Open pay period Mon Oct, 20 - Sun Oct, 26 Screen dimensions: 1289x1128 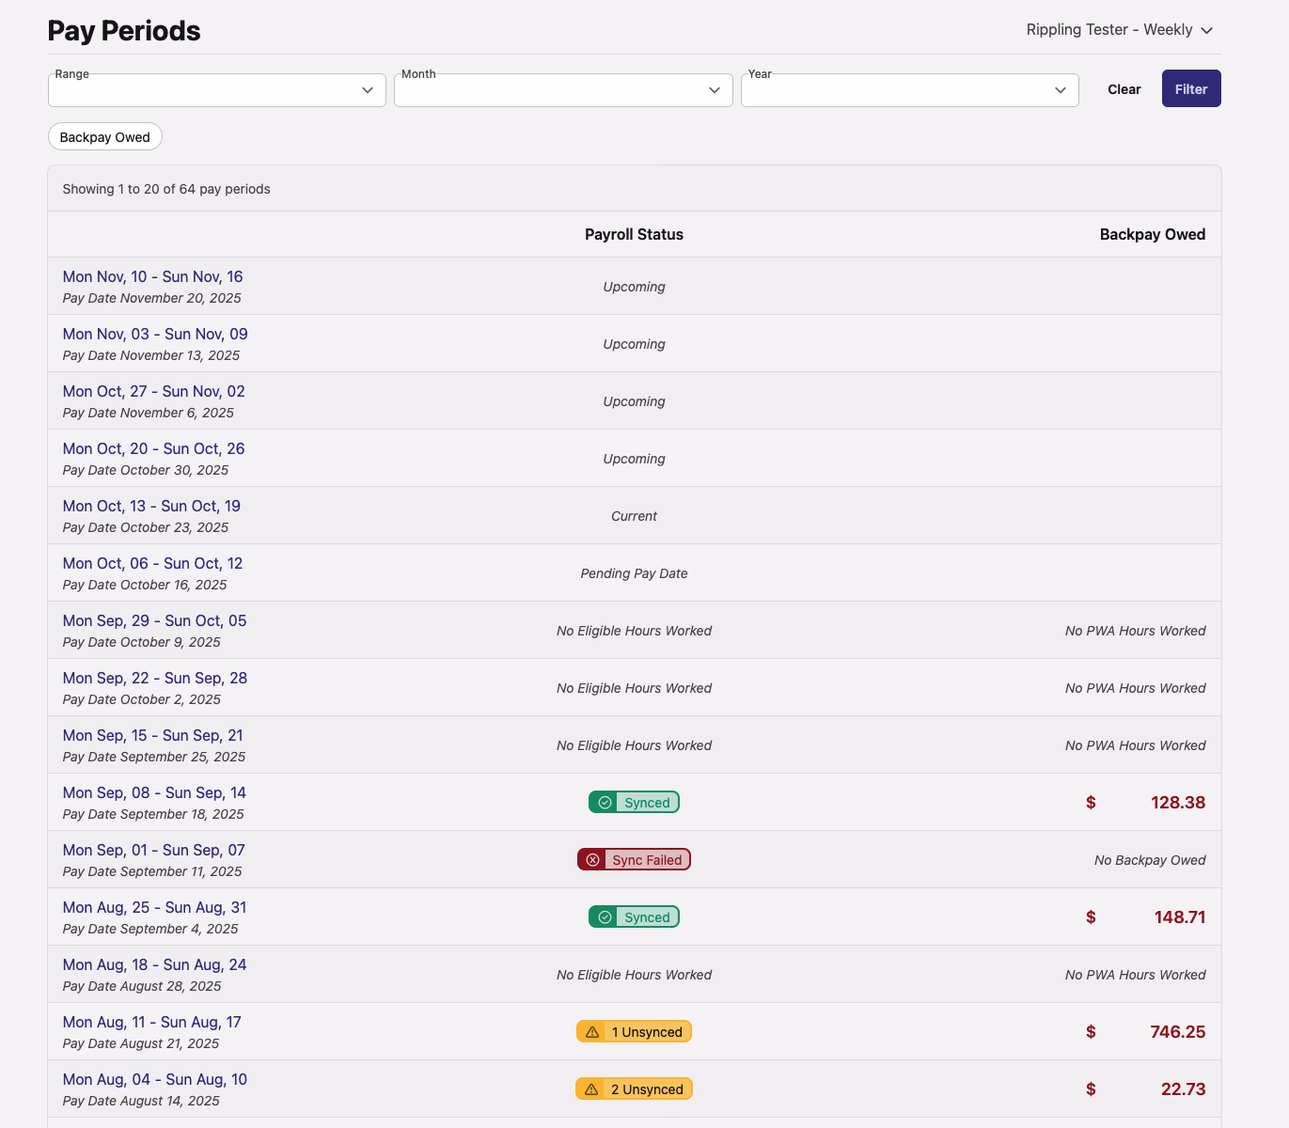point(154,448)
